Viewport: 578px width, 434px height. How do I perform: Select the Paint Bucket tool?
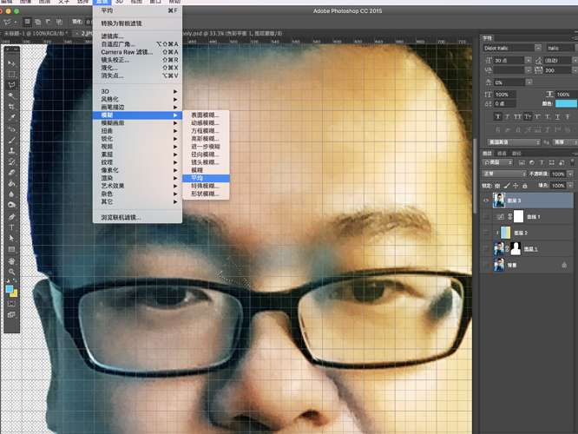(x=11, y=183)
